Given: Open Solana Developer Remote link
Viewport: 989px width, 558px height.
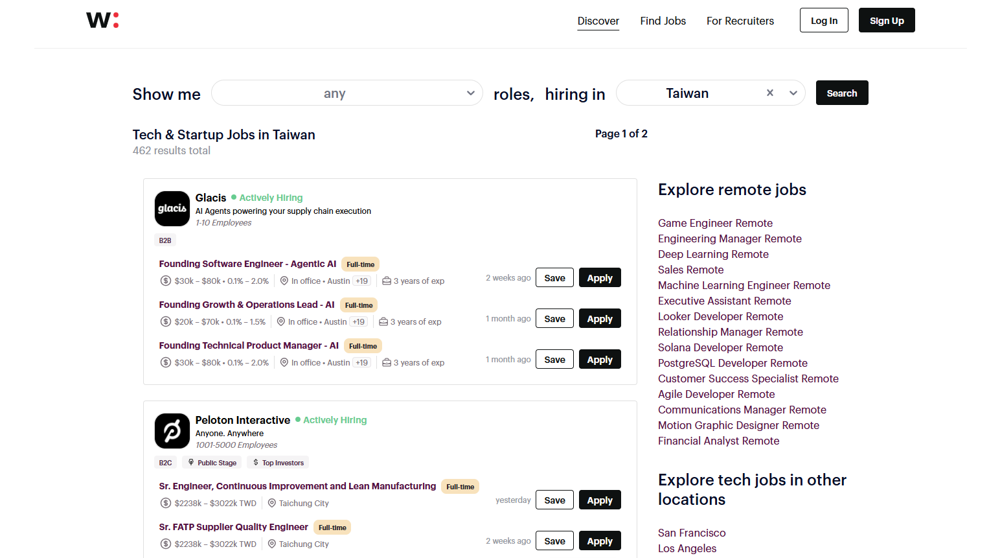Looking at the screenshot, I should 721,347.
